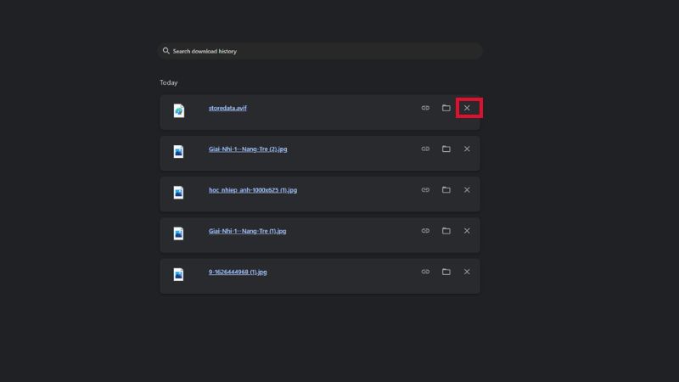Copy download link for Giai-Nhi-1--Nang-Tre (1).jpg

pos(425,231)
